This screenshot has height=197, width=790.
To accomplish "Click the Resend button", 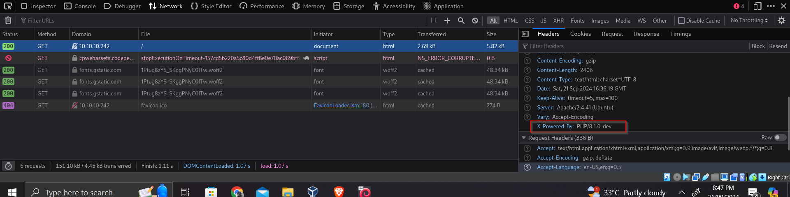I will (778, 46).
